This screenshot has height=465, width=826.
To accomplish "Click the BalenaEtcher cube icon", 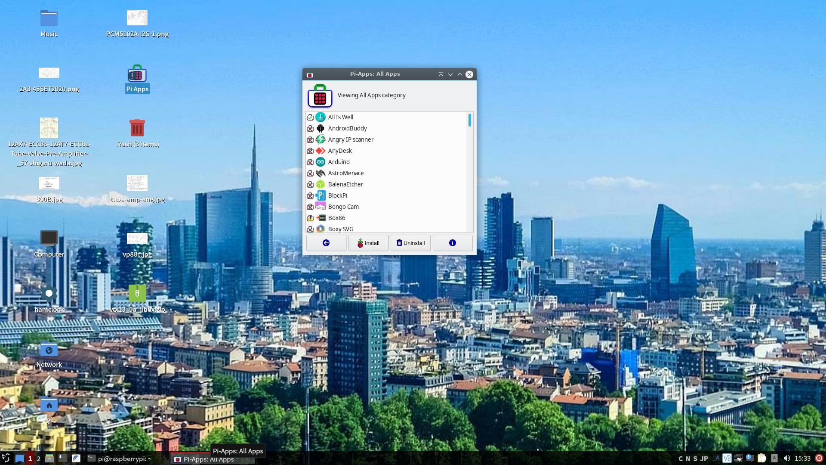I will point(320,184).
